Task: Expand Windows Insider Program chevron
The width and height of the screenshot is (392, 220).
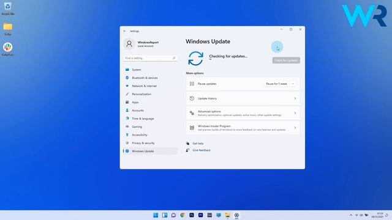Action: (295, 128)
